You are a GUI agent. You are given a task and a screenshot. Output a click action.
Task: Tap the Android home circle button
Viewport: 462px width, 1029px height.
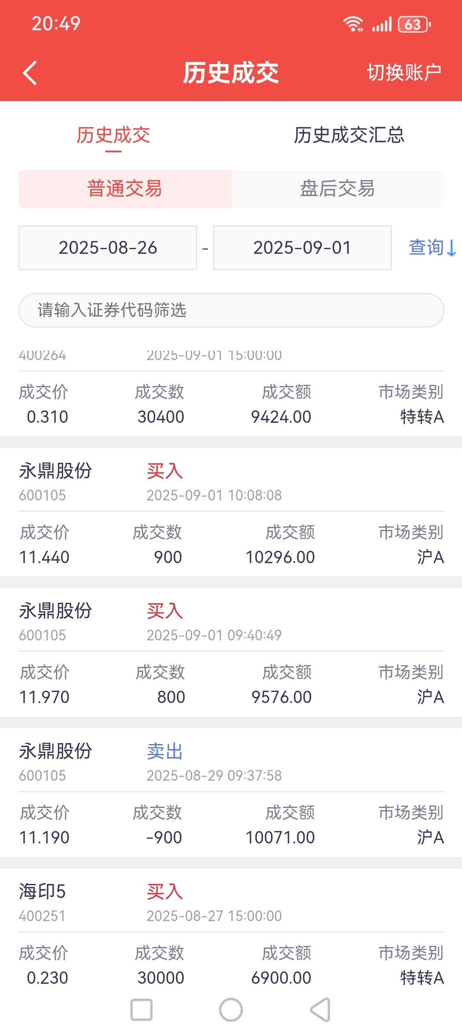pyautogui.click(x=231, y=1010)
